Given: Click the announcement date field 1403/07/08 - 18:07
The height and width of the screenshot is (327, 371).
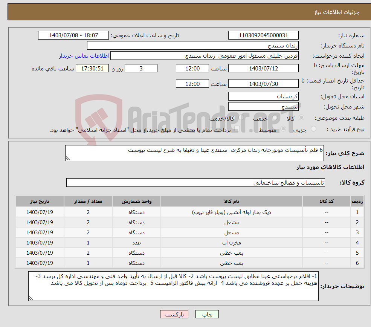Looking at the screenshot, I should [73, 35].
